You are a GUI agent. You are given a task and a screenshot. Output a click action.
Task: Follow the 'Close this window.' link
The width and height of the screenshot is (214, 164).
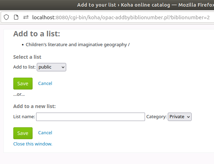33,144
